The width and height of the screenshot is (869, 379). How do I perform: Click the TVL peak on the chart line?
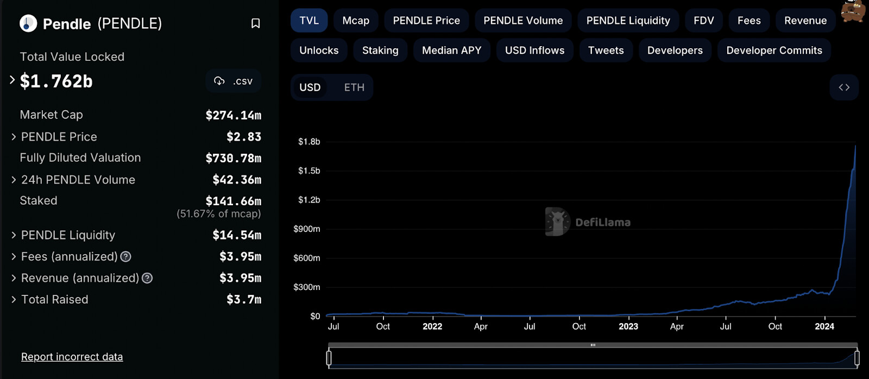(x=855, y=146)
